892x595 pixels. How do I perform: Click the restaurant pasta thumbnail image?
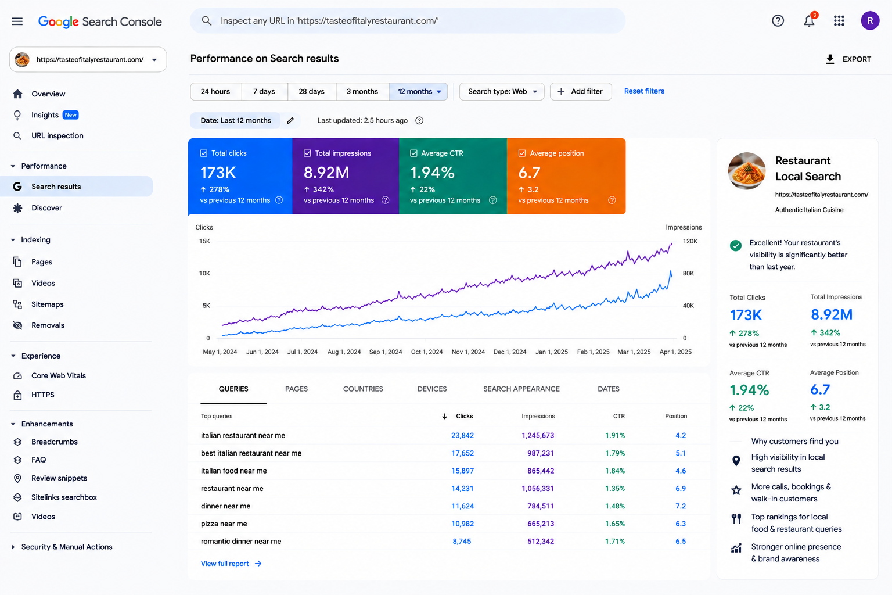point(747,171)
